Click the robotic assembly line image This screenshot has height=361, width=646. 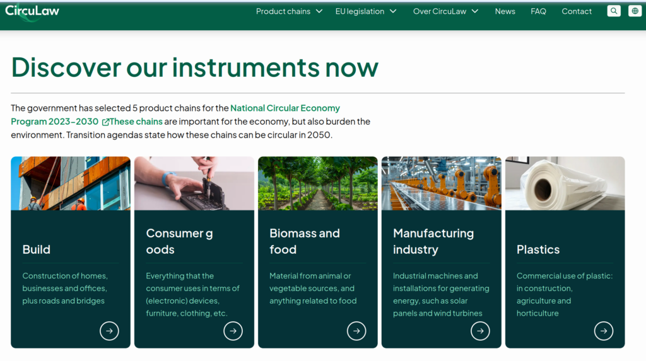(x=441, y=183)
